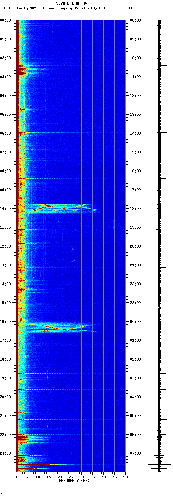Click the 'PST' timezone label
173x497 pixels.
click(x=7, y=8)
